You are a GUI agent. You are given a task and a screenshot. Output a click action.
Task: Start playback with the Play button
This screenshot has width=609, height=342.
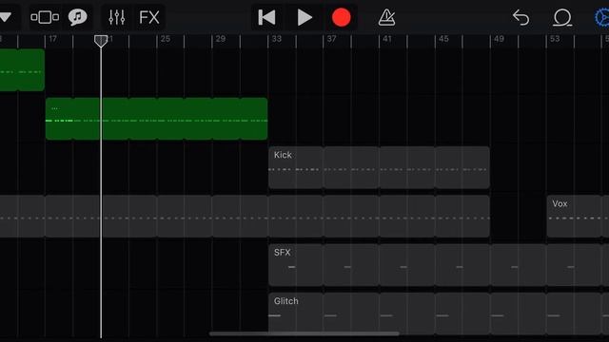[x=304, y=17]
